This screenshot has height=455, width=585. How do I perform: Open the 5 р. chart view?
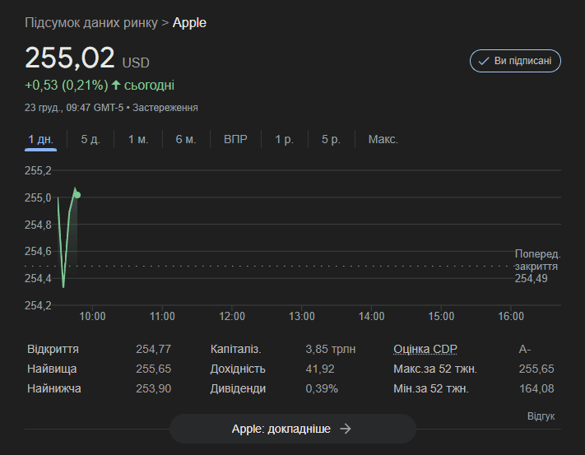pos(331,140)
